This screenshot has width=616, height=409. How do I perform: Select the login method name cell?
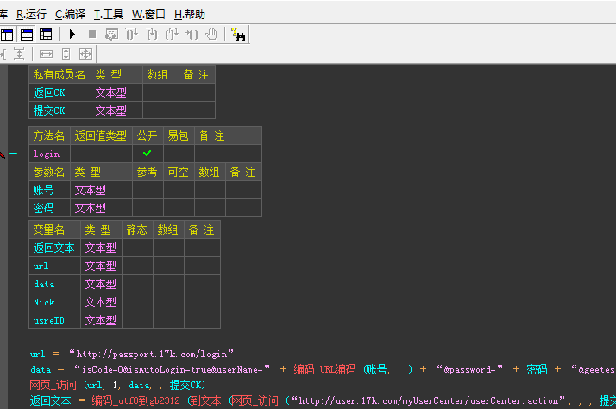pos(49,154)
